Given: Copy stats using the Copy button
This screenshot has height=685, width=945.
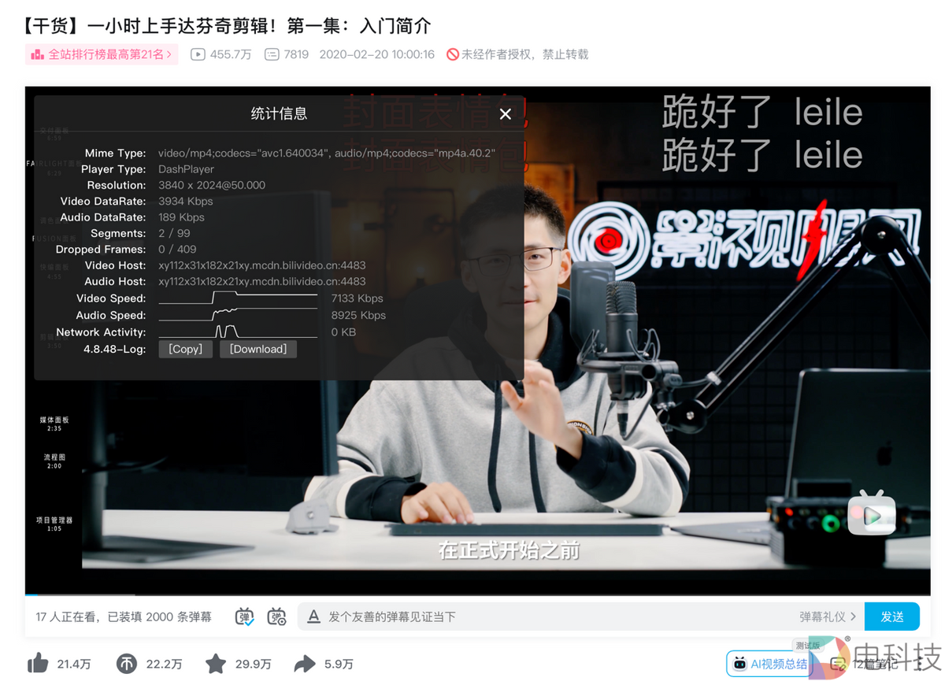Looking at the screenshot, I should (x=185, y=349).
